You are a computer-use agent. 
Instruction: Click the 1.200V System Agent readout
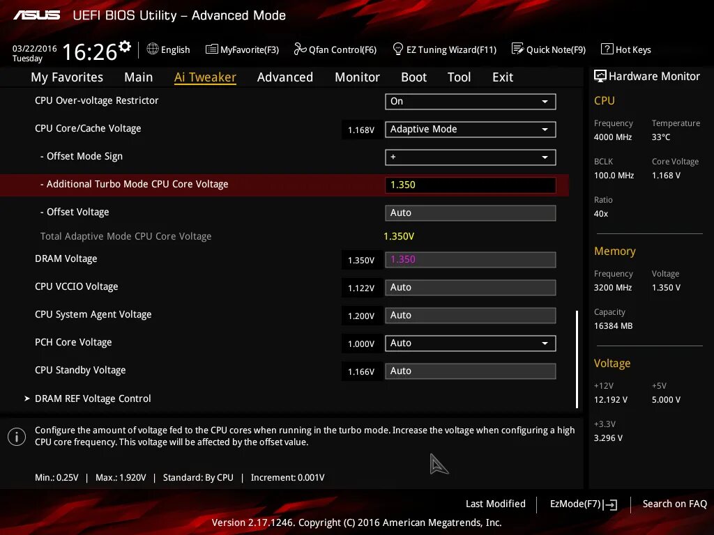361,316
